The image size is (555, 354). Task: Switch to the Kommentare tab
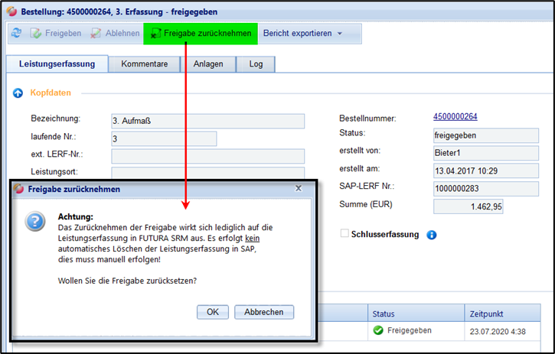(144, 64)
